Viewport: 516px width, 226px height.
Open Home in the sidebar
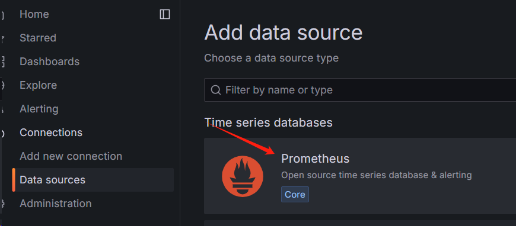coord(34,14)
